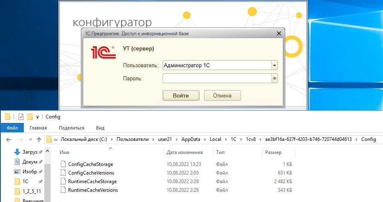Open recent locations dropdown chevron

point(30,140)
